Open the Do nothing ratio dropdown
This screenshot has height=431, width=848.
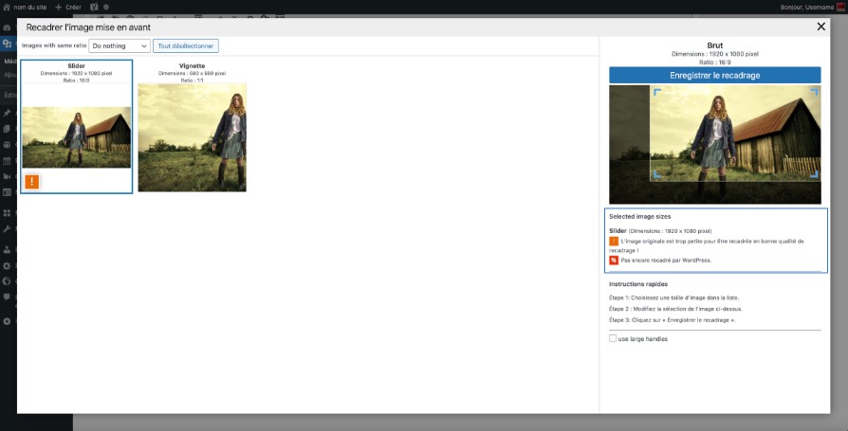120,45
